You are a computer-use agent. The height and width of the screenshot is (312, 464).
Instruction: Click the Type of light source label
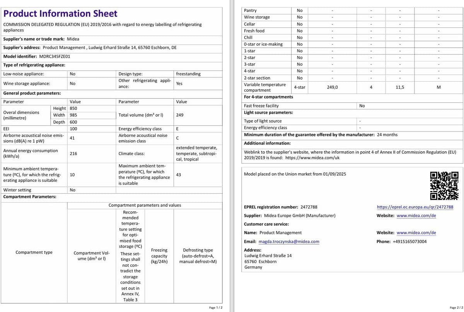click(263, 121)
